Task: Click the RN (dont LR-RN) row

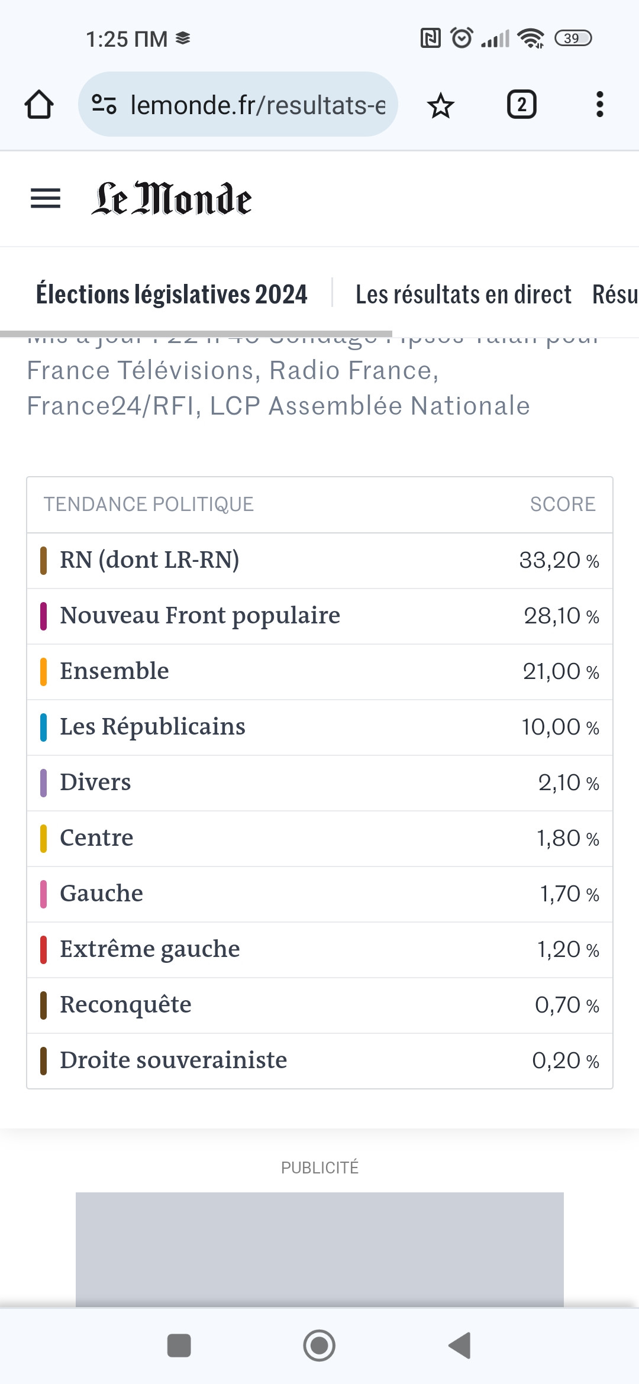Action: tap(319, 561)
